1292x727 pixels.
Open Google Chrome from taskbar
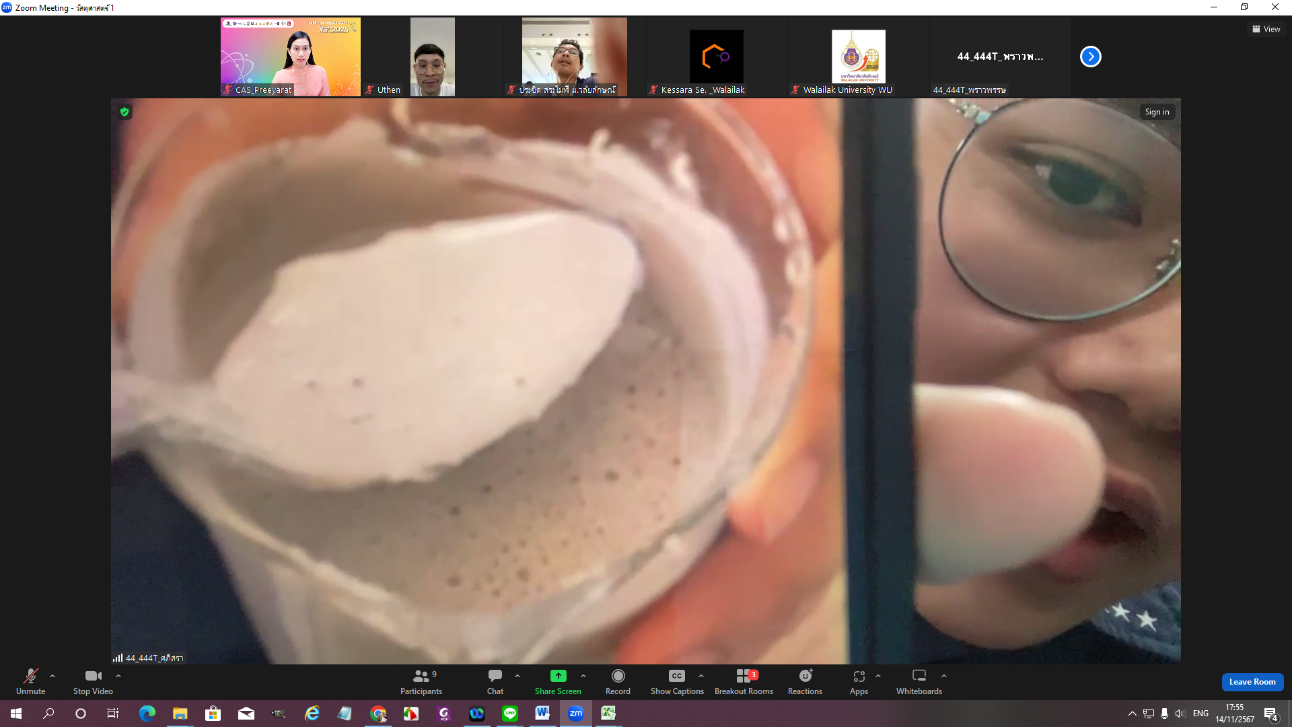(x=378, y=714)
